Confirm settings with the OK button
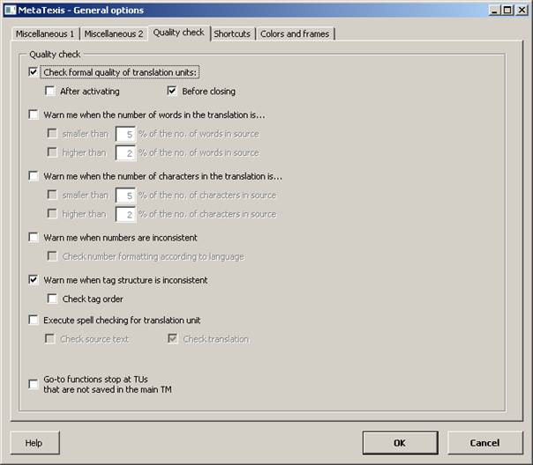This screenshot has width=533, height=465. pos(400,443)
